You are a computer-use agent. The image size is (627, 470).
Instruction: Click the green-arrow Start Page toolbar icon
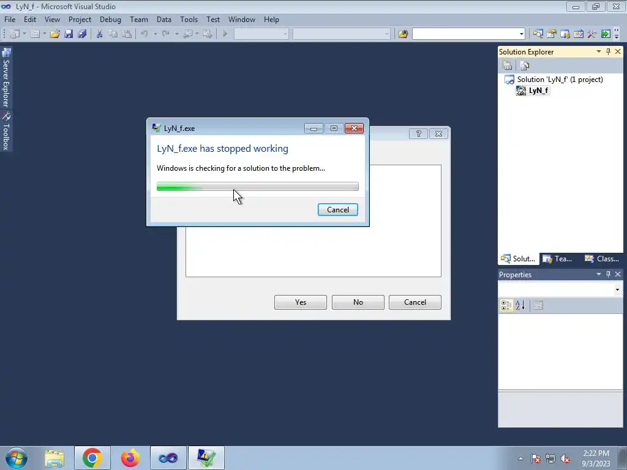coord(606,34)
